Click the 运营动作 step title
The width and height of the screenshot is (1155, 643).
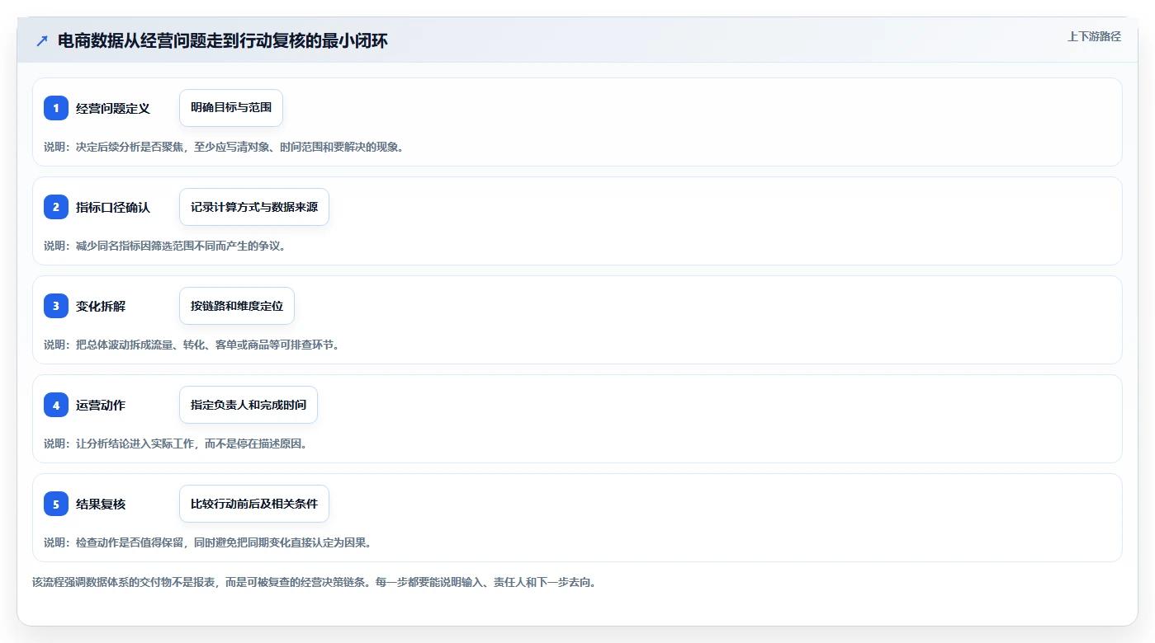[x=101, y=405]
